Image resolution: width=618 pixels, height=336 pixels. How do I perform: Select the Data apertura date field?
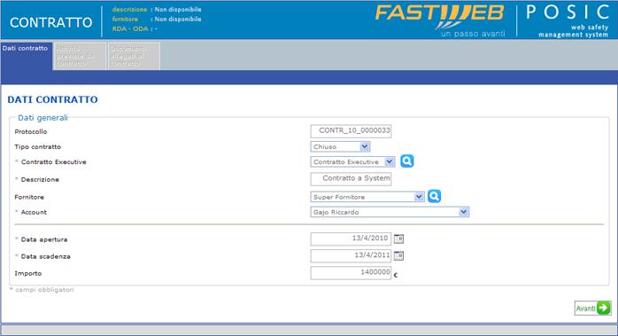pos(351,238)
